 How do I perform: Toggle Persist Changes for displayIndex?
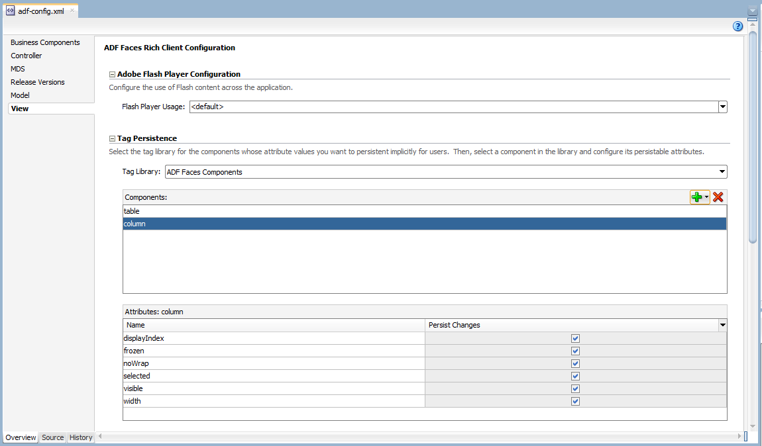tap(575, 338)
